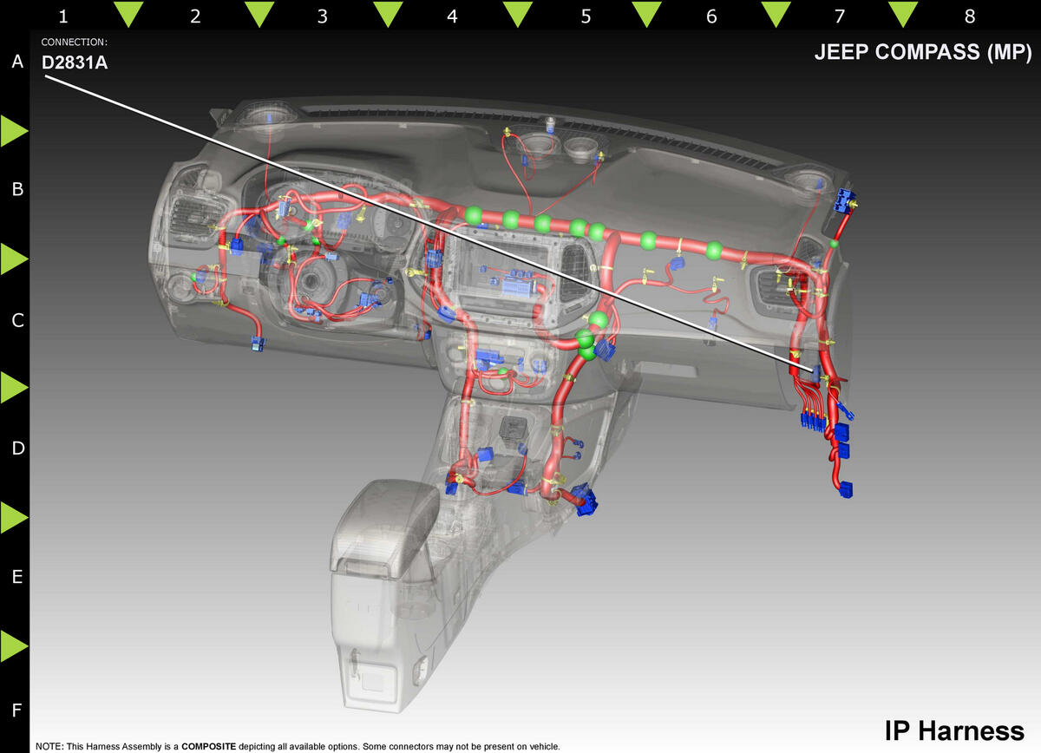This screenshot has width=1041, height=753.
Task: Select green arrow between rows B and C
Action: click(13, 259)
